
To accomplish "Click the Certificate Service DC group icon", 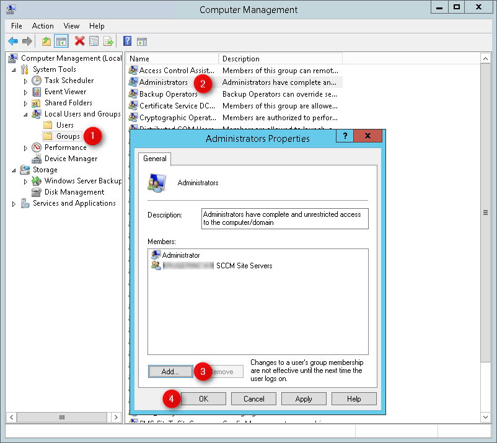I will coord(133,106).
